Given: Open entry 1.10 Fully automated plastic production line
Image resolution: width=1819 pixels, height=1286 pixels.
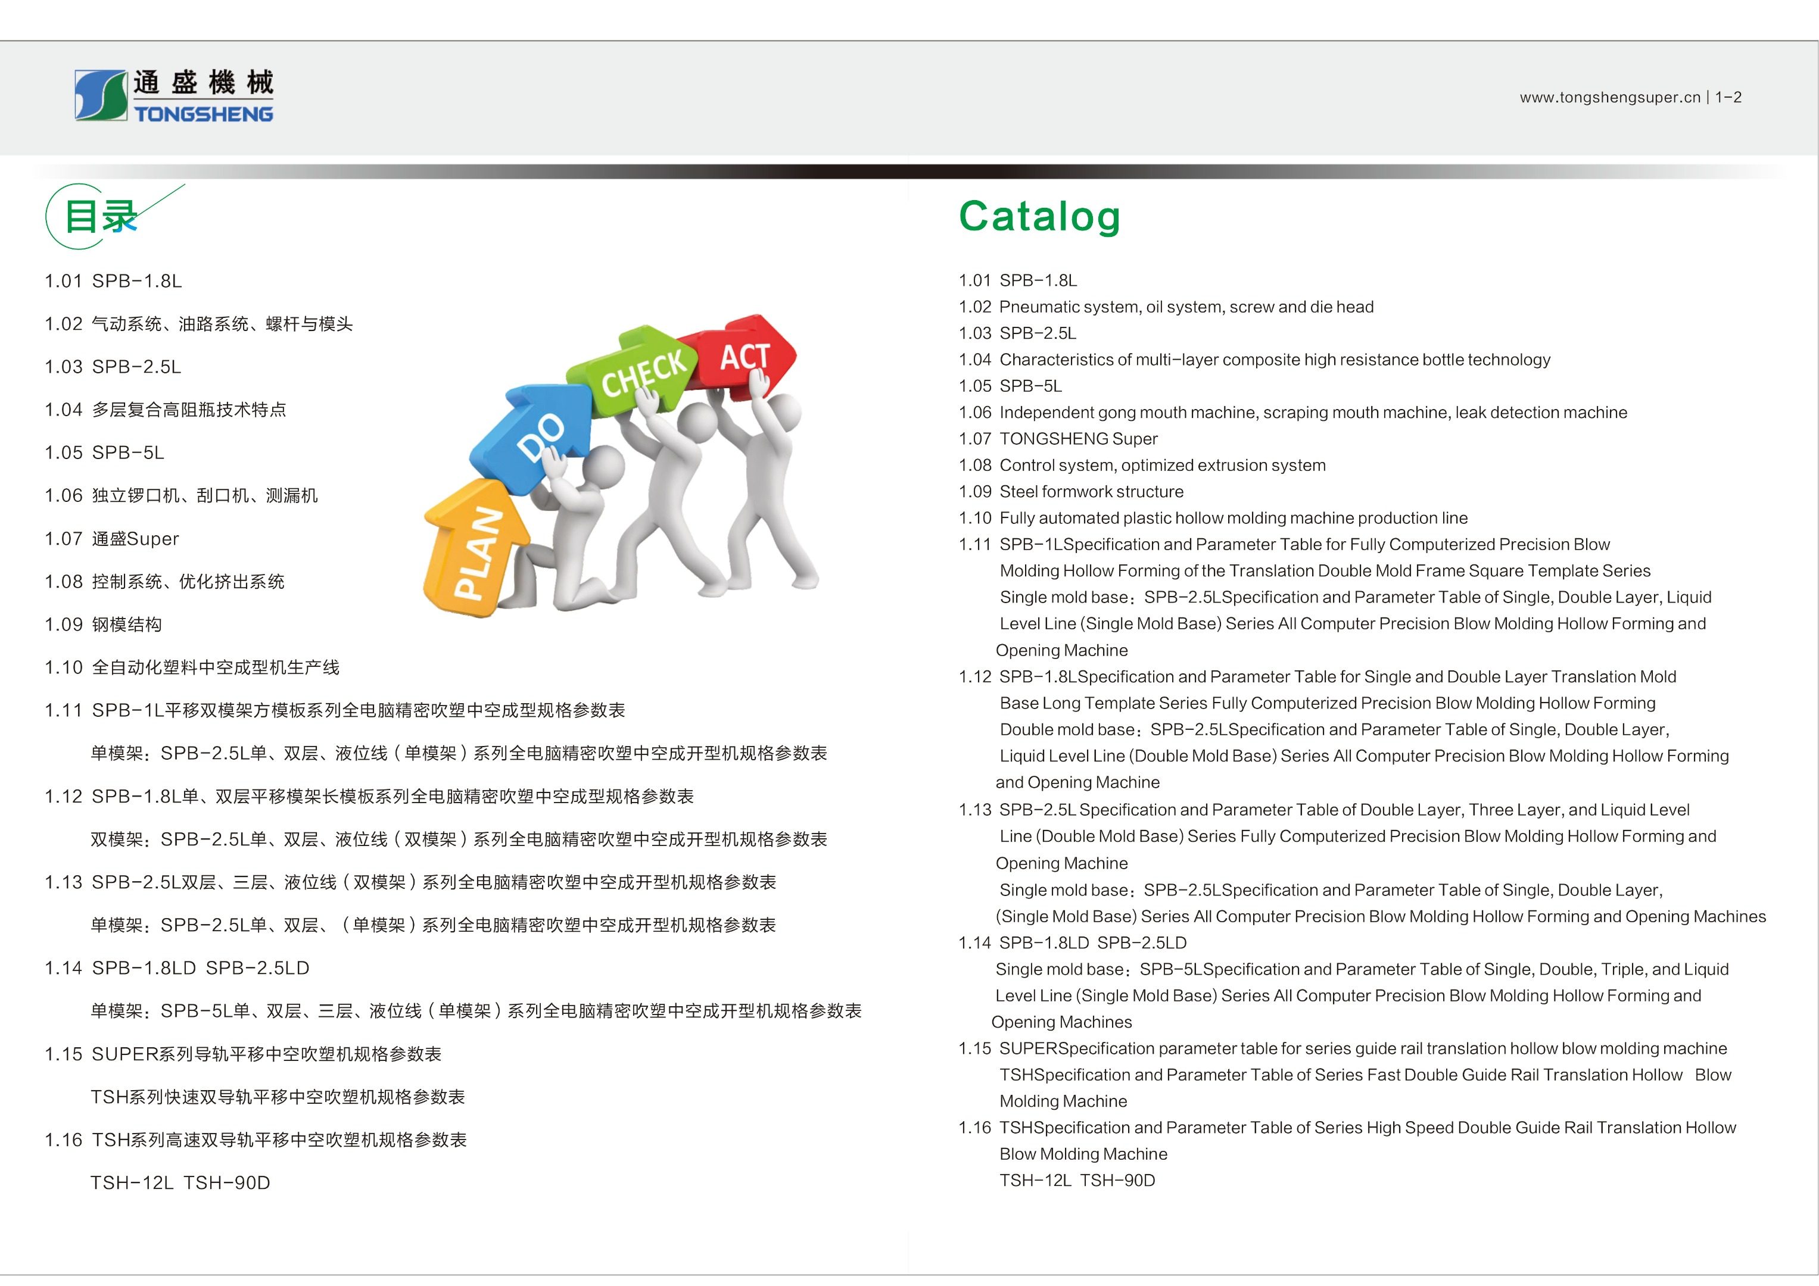Looking at the screenshot, I should tap(1213, 519).
